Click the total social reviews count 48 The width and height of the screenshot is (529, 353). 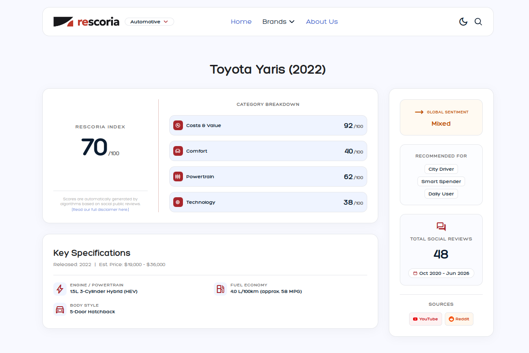pyautogui.click(x=441, y=254)
